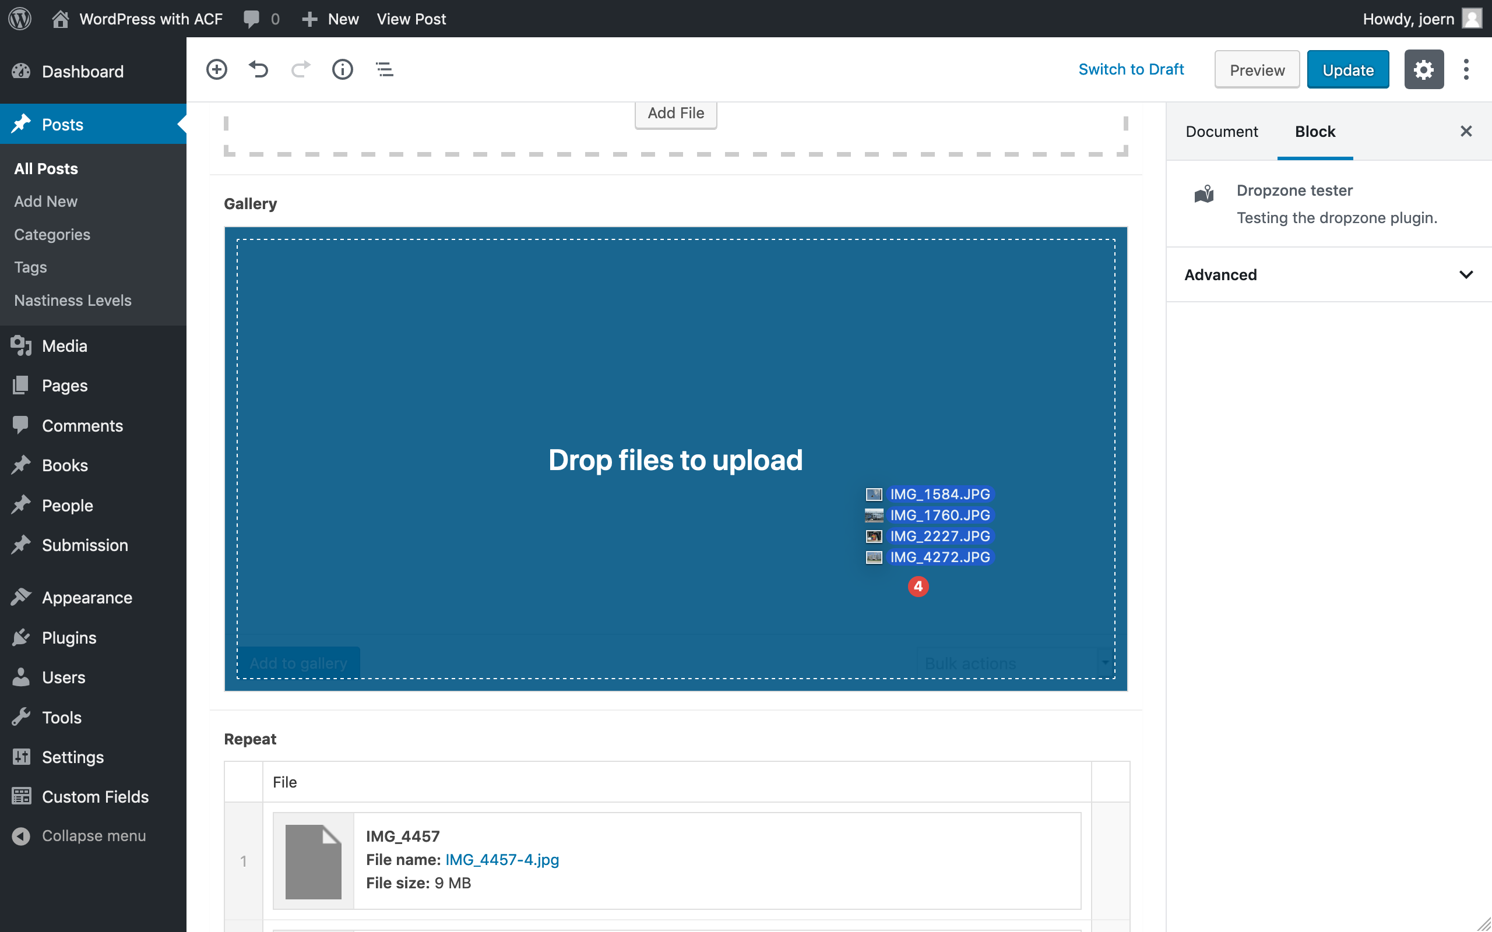Open the New content menu

pos(330,19)
